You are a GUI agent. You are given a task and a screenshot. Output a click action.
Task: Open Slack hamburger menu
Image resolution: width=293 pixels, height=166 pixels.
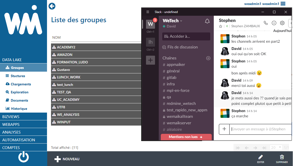click(148, 12)
